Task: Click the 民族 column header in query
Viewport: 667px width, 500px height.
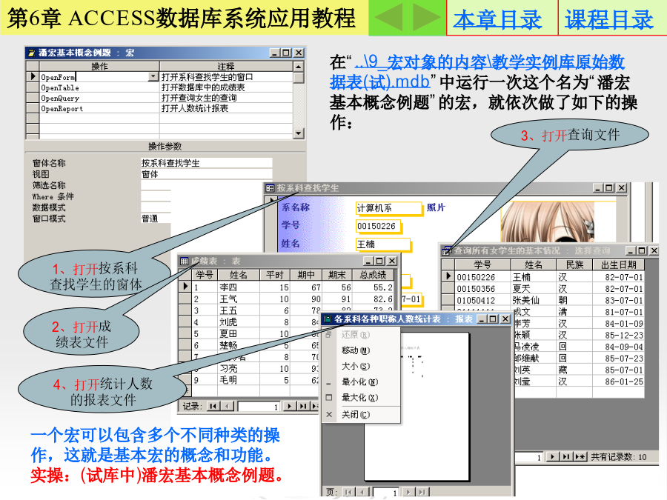Action: click(x=574, y=265)
